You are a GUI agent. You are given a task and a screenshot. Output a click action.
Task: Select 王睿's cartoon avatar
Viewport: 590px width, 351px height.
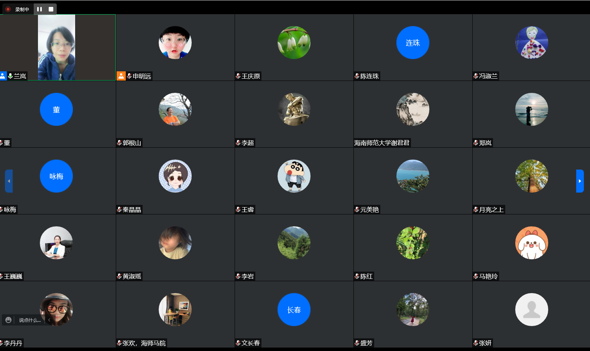tap(294, 176)
